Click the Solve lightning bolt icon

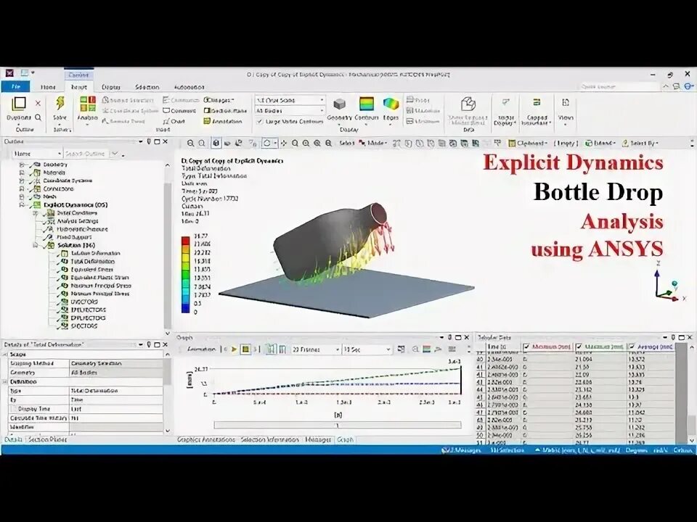tap(60, 104)
